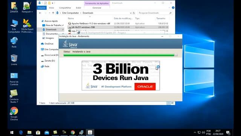Viewport: 241px width, 136px height.
Task: Click the network icon in system tray
Action: tap(199, 133)
